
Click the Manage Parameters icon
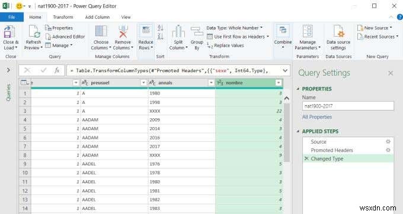click(x=308, y=31)
